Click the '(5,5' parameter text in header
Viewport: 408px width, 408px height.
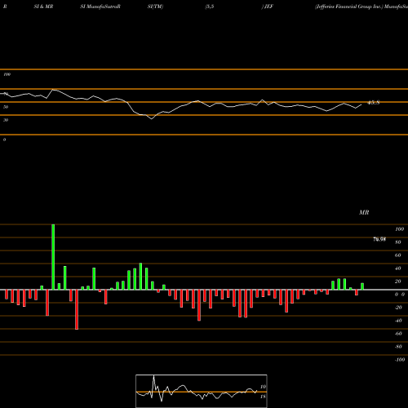210,7
